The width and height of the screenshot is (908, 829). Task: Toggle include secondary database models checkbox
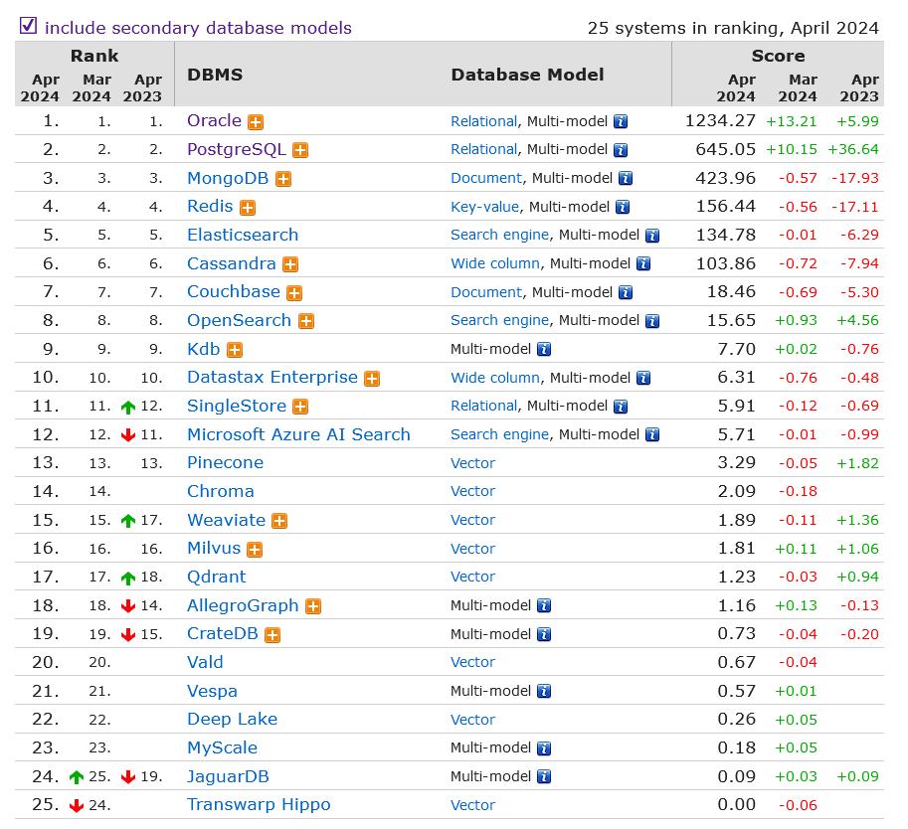[28, 26]
